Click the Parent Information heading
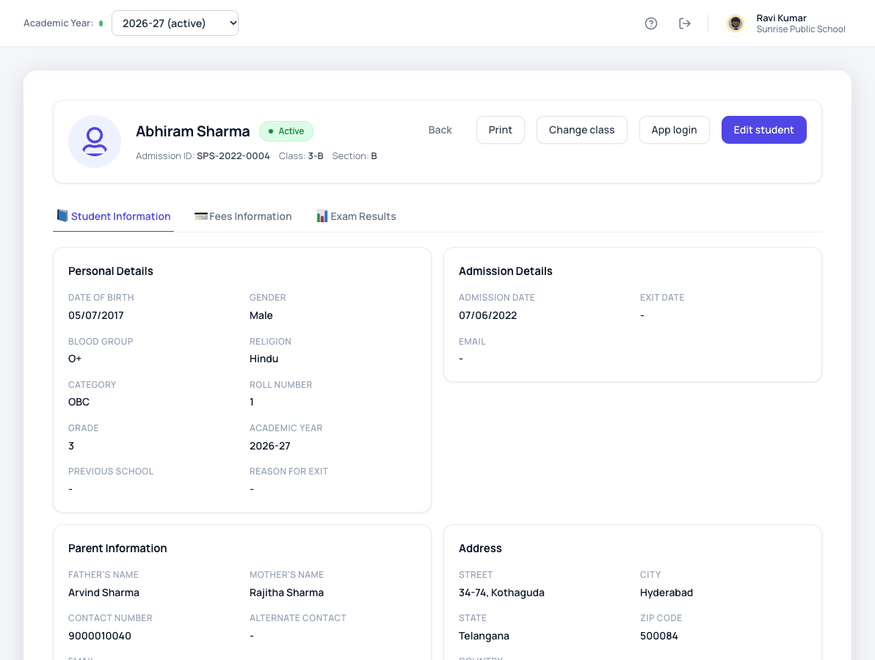 [117, 549]
